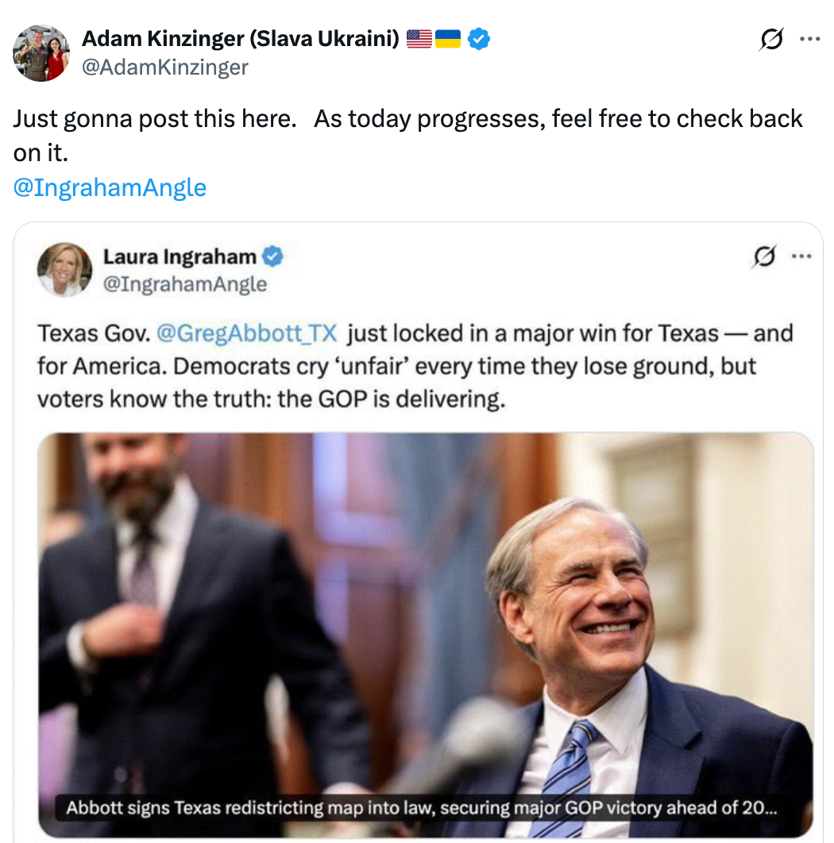This screenshot has width=834, height=843.
Task: Click the Ukrainian flag emoji in the display name
Action: click(x=446, y=37)
